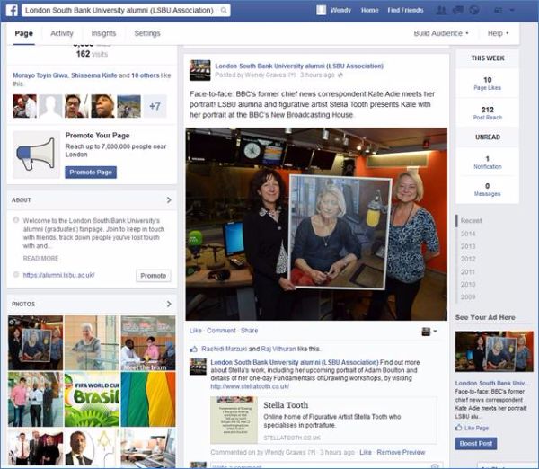
Task: Open the Help dropdown
Action: [x=498, y=33]
